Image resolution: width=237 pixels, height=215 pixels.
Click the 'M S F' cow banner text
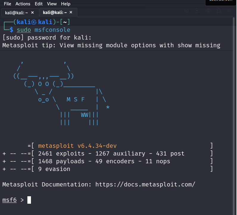pyautogui.click(x=76, y=100)
